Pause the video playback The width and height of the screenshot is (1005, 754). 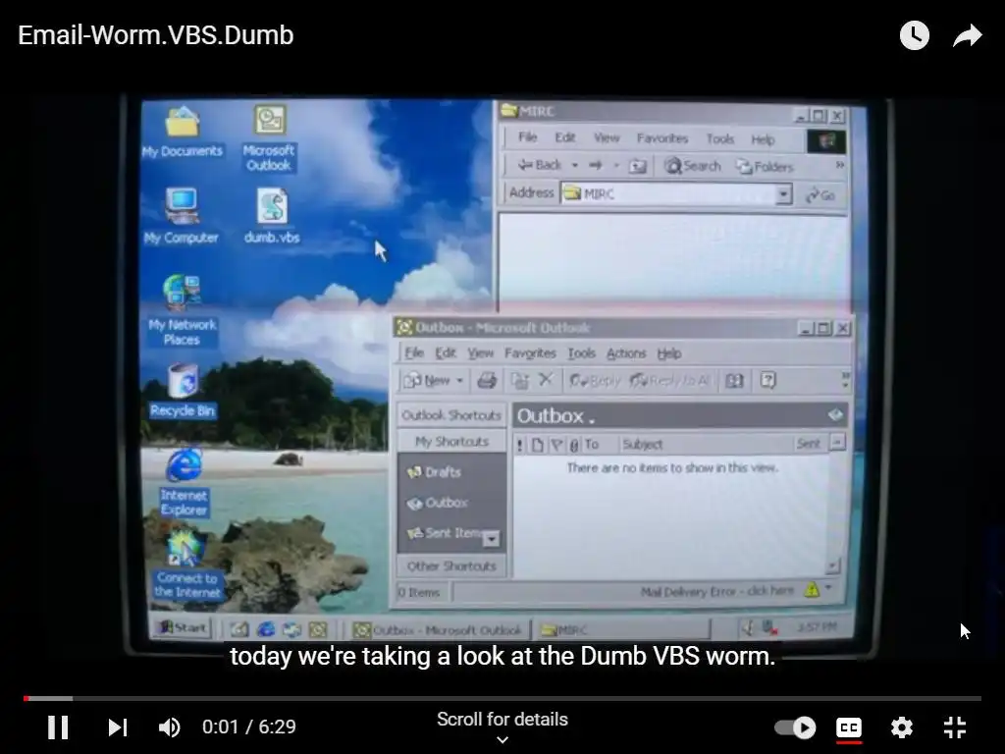click(58, 727)
